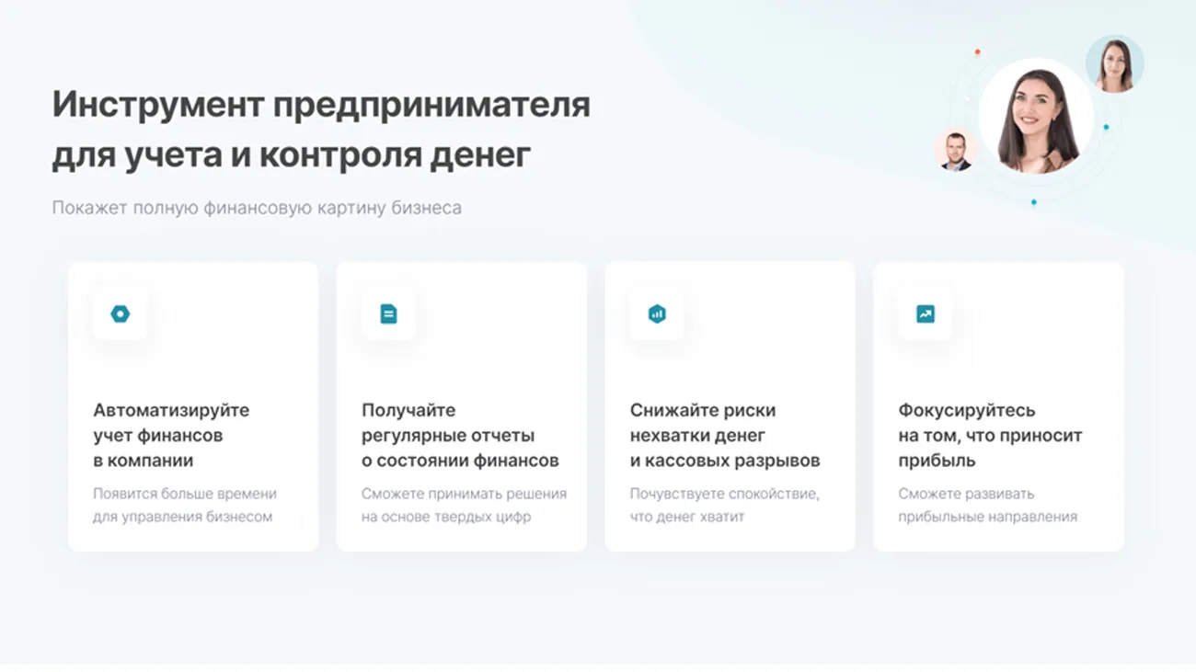The height and width of the screenshot is (672, 1196).
Task: Click the blue dot right of the large avatar
Action: [x=1106, y=127]
